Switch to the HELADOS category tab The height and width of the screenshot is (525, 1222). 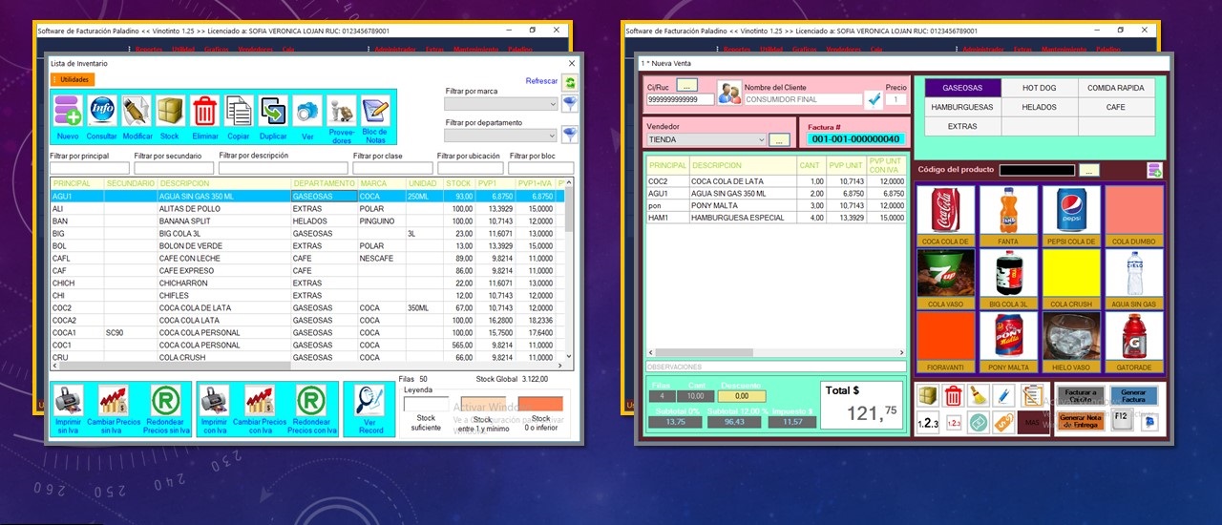tap(1039, 107)
